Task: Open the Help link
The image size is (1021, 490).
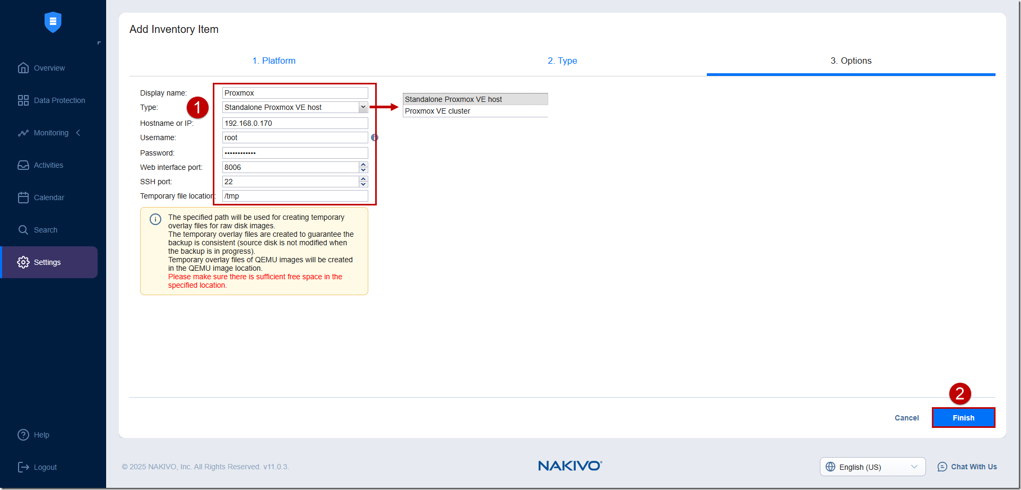Action: (x=41, y=435)
